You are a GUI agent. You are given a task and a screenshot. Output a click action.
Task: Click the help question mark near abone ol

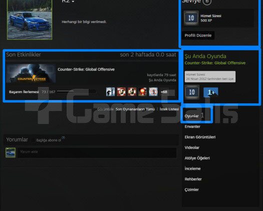(x=63, y=138)
